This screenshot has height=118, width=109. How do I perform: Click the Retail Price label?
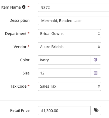20,110
